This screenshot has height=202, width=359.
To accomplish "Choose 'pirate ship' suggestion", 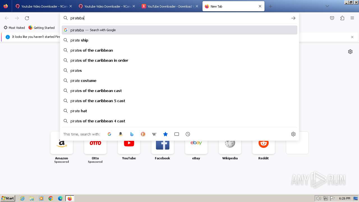I will [179, 40].
